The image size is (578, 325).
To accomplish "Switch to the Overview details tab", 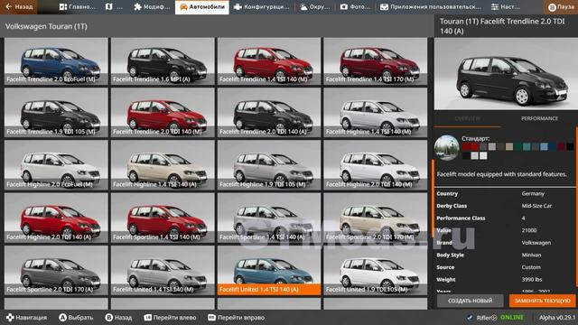I will (467, 118).
